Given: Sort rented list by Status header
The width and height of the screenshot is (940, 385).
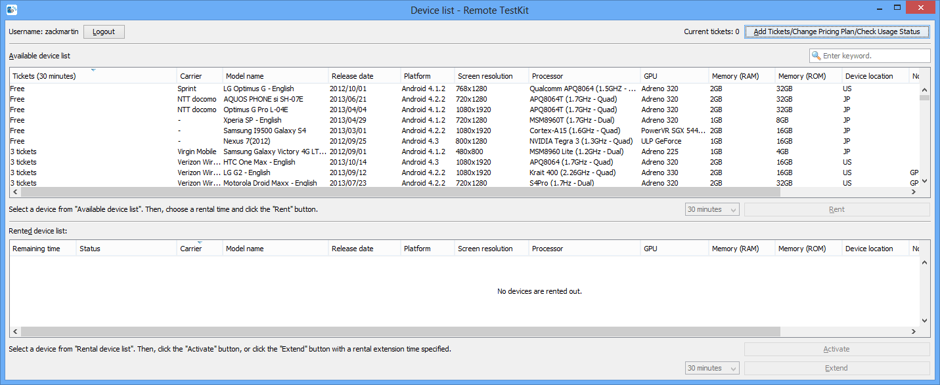Looking at the screenshot, I should pyautogui.click(x=127, y=249).
